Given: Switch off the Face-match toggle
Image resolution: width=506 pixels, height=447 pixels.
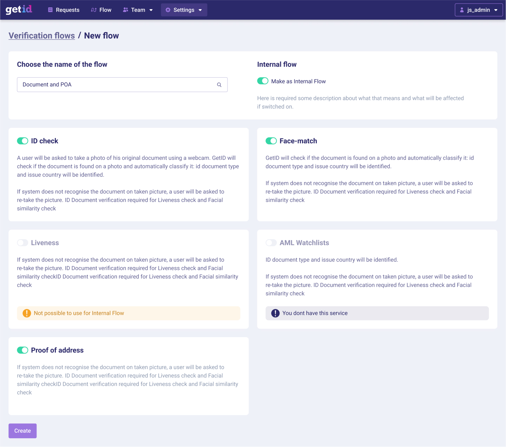Looking at the screenshot, I should [271, 141].
